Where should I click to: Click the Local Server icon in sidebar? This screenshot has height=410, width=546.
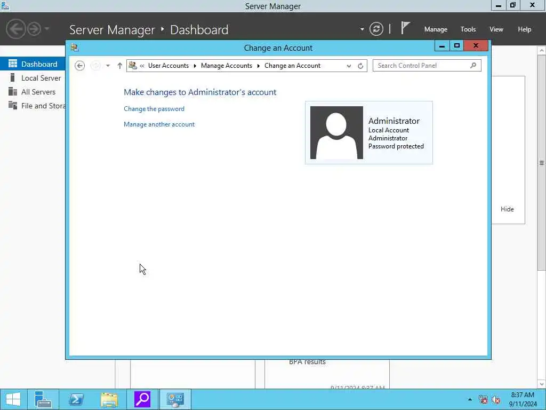(13, 77)
